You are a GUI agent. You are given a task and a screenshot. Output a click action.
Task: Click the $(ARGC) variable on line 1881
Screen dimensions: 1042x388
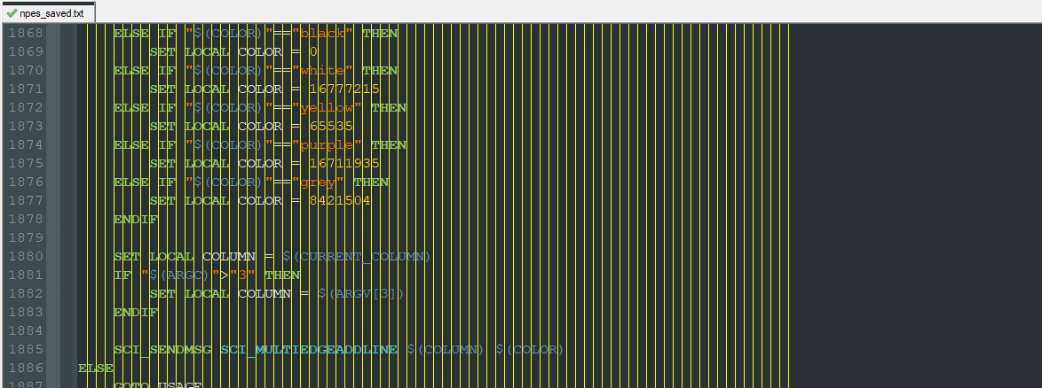180,275
